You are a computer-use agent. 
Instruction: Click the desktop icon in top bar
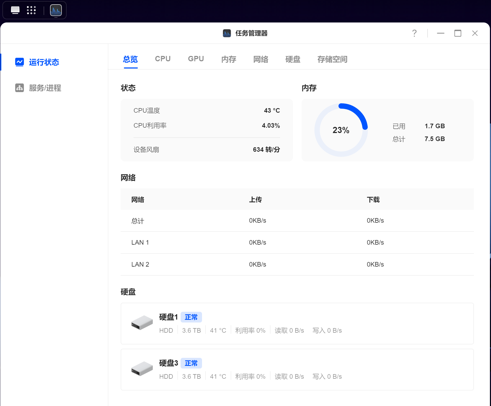[x=15, y=10]
